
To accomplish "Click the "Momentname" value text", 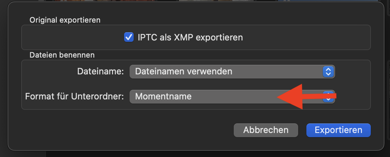I will 163,97.
